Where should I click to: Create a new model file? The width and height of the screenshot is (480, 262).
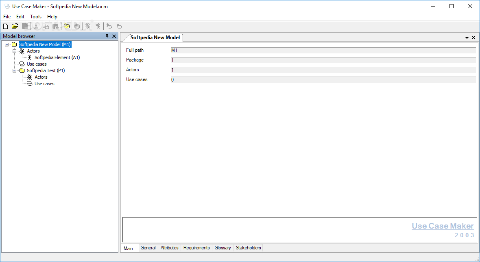(x=5, y=26)
